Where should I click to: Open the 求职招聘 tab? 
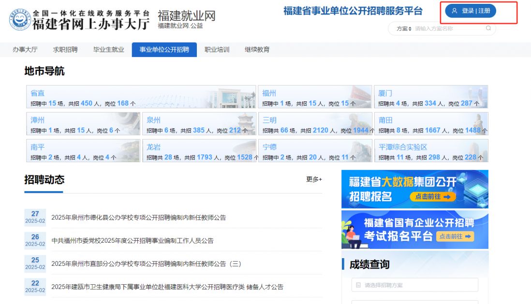pos(65,50)
